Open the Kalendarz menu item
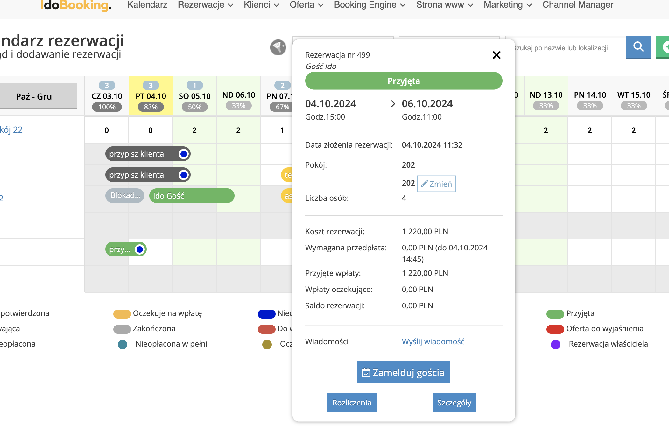This screenshot has height=434, width=669. pyautogui.click(x=147, y=5)
